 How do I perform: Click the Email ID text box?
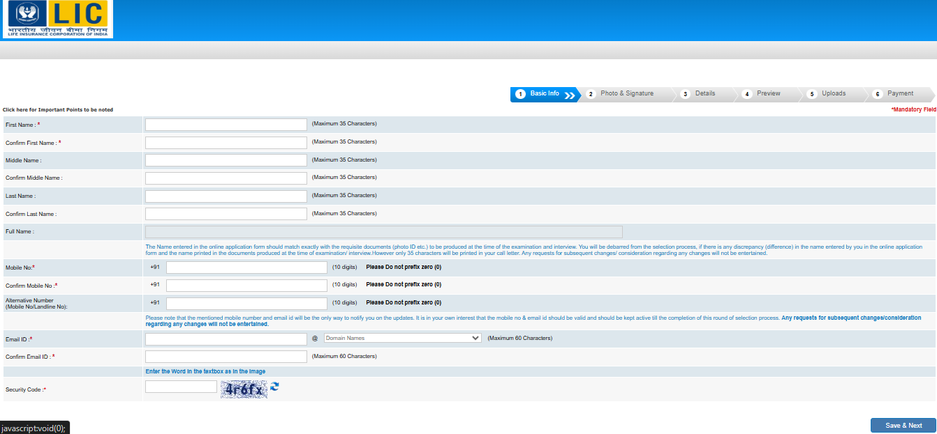click(x=226, y=339)
